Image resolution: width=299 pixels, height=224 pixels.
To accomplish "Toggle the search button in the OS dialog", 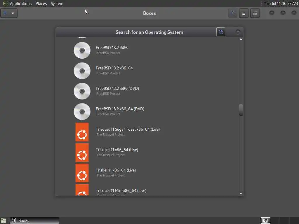I will pyautogui.click(x=221, y=32).
